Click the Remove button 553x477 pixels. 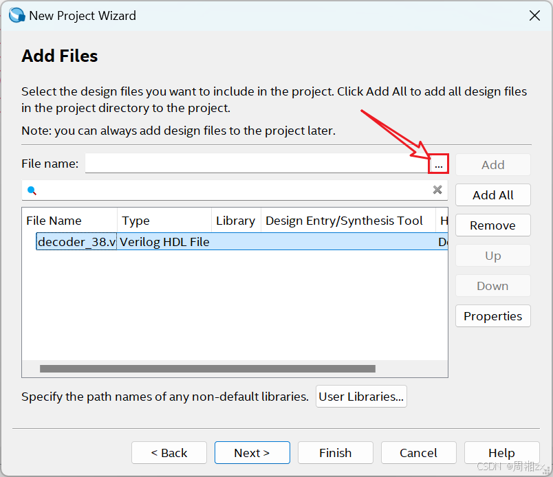492,225
